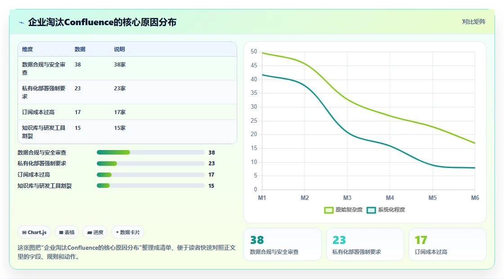
Task: Click the M4 x-axis label
Action: click(390, 198)
